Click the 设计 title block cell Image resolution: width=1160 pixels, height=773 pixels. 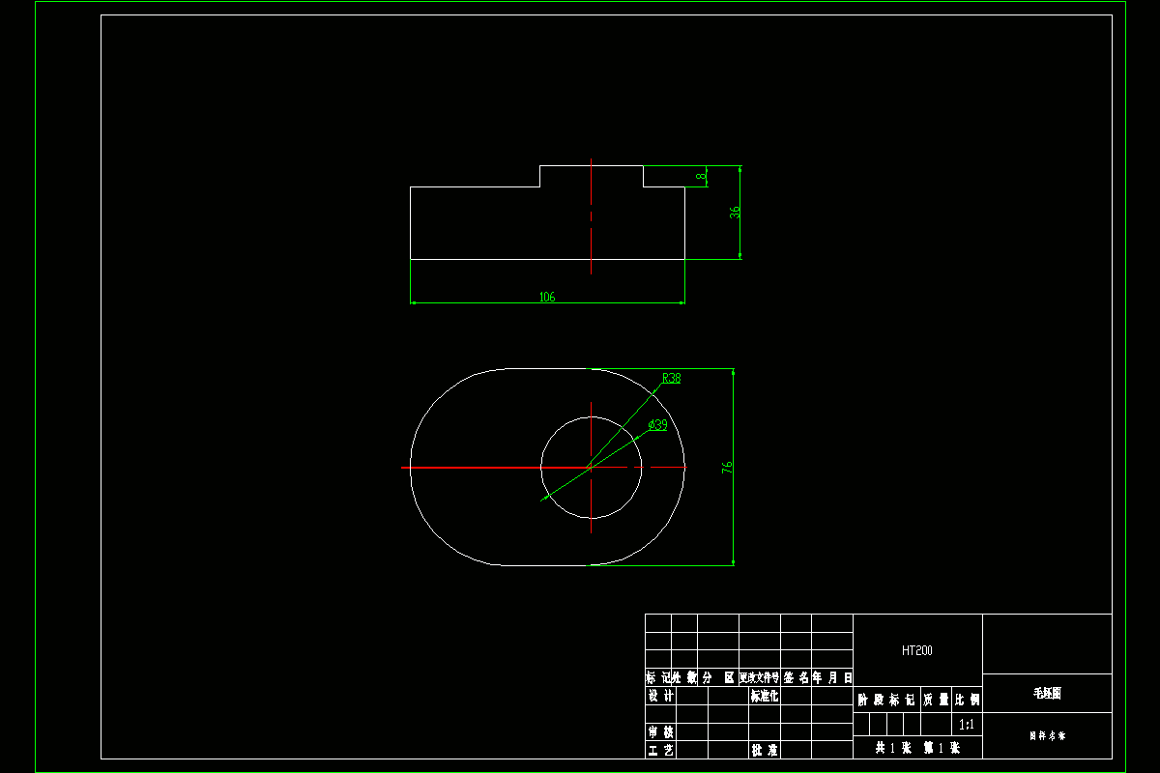[660, 696]
